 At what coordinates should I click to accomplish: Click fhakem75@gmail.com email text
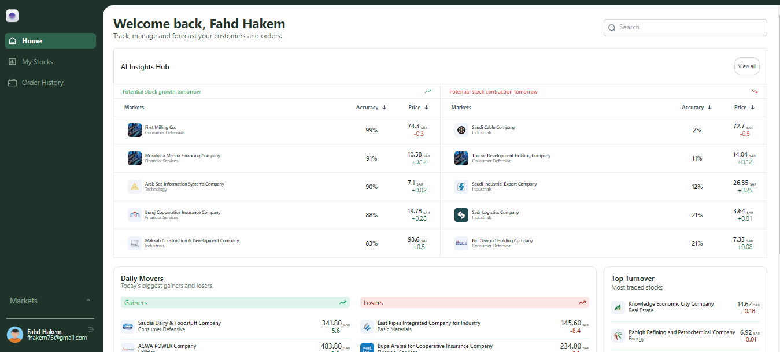(x=57, y=338)
